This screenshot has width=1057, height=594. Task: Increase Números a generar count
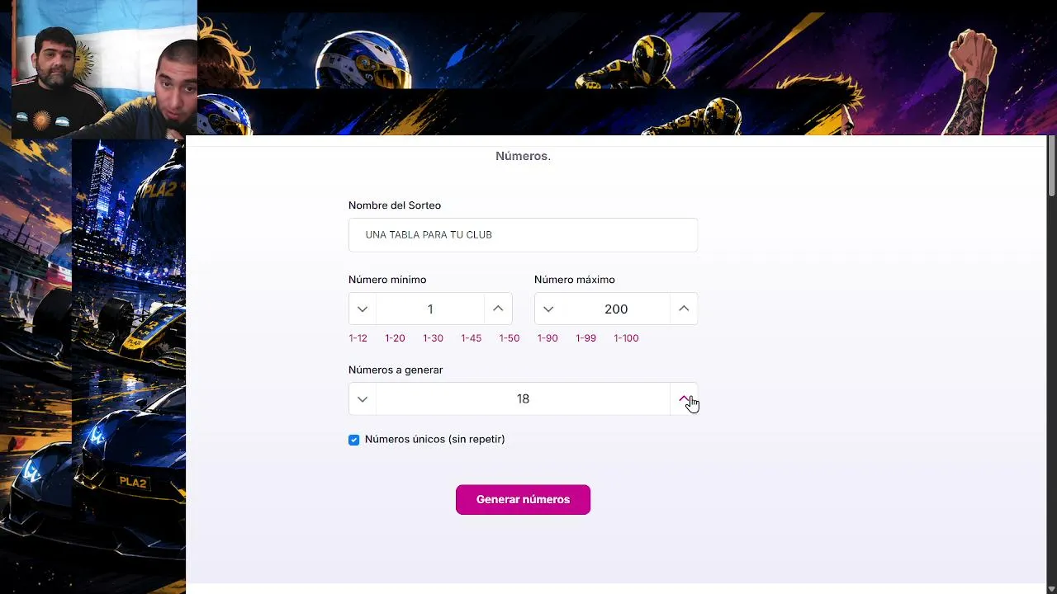point(684,399)
